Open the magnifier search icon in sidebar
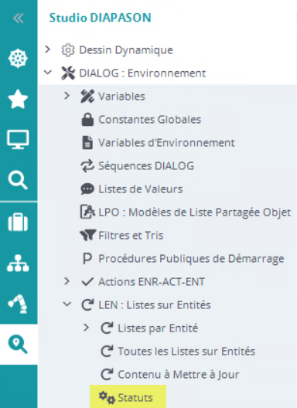Image resolution: width=297 pixels, height=408 pixels. (18, 180)
